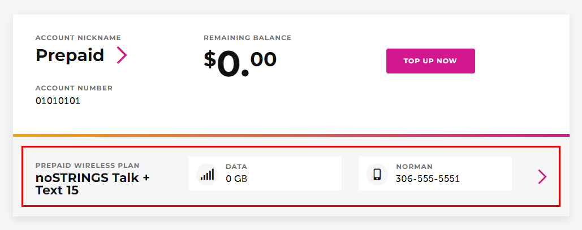Click the ACCOUNT NICKNAME label

[x=78, y=38]
